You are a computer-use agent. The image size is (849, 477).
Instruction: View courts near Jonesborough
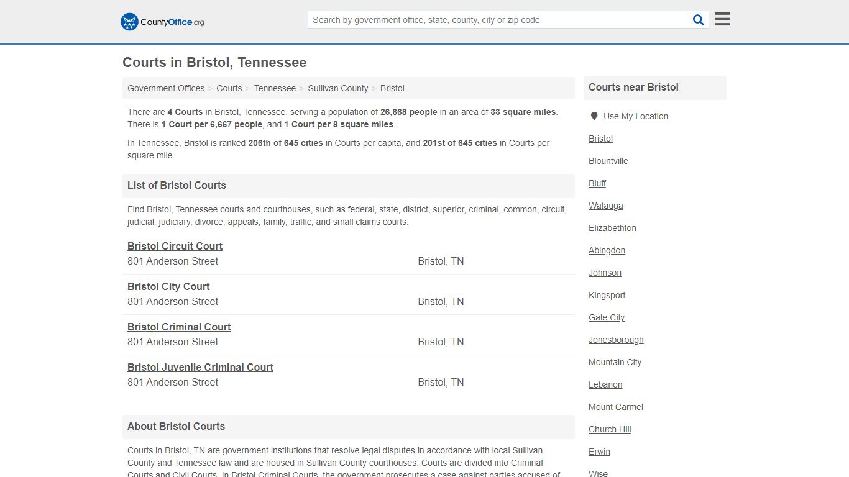click(x=616, y=340)
